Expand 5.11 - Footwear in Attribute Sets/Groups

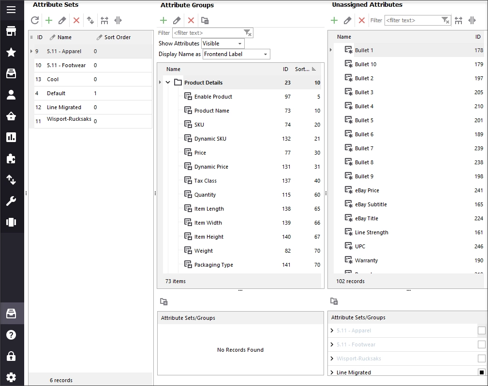tap(332, 344)
